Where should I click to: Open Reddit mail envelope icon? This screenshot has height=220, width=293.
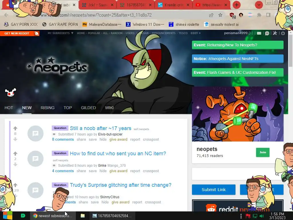point(259,33)
